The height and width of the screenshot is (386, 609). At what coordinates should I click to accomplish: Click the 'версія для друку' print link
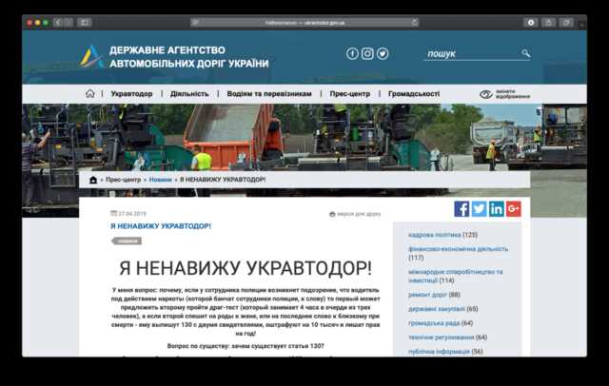click(358, 214)
